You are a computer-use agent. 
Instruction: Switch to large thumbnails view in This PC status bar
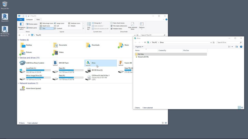point(166,123)
